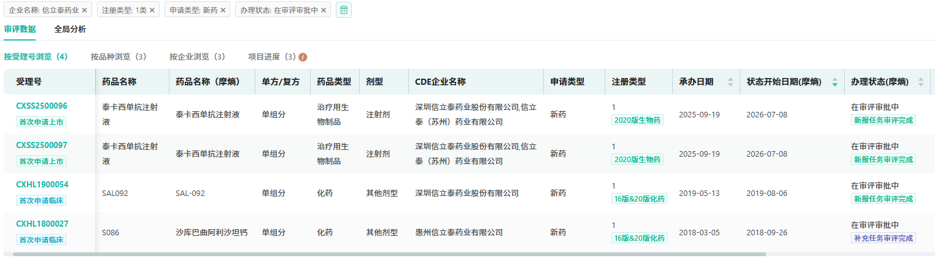935x266 pixels.
Task: Click cell SAL092 drug name
Action: click(115, 193)
